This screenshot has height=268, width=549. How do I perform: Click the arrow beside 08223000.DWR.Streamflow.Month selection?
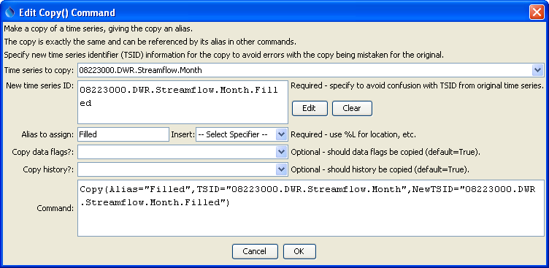[x=538, y=70]
